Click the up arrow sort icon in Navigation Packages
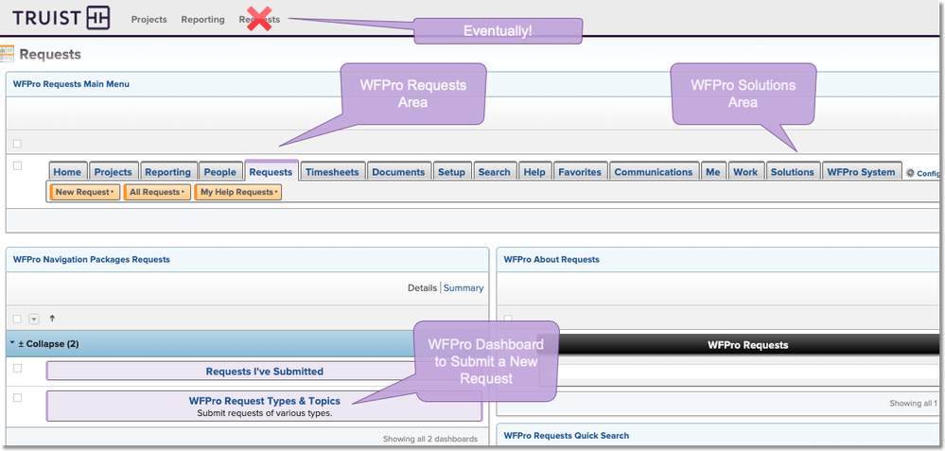 click(x=52, y=319)
